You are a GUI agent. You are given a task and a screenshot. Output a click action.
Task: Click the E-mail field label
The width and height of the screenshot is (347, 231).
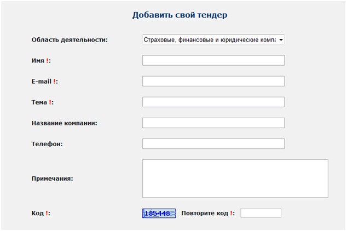(x=42, y=82)
